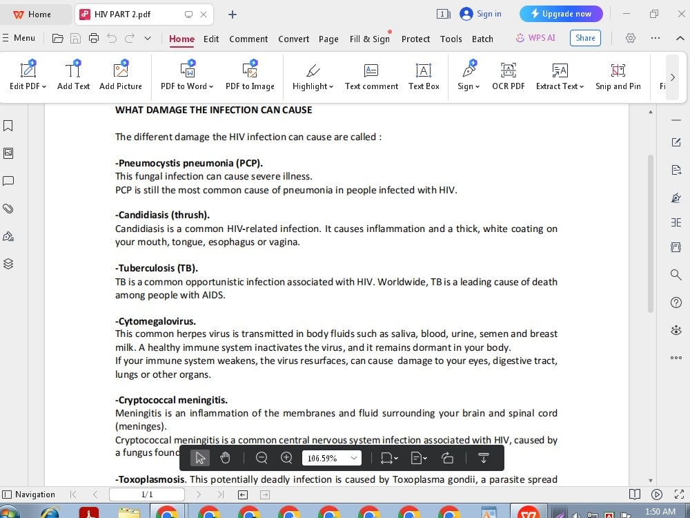Open the Search panel
The height and width of the screenshot is (518, 690).
tap(676, 275)
